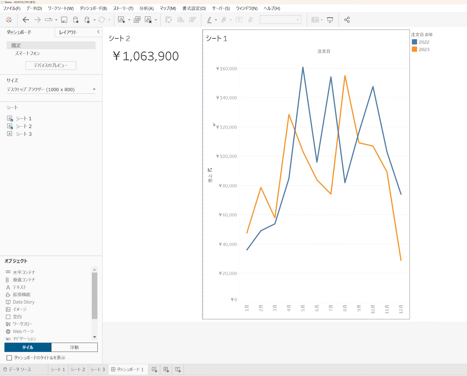Click the デバイスのプレビュー button
The height and width of the screenshot is (376, 467).
tap(51, 65)
